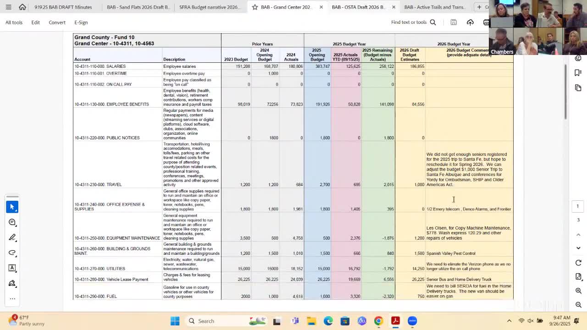Print the document using the printer icon
Image resolution: width=587 pixels, height=330 pixels.
[x=486, y=22]
